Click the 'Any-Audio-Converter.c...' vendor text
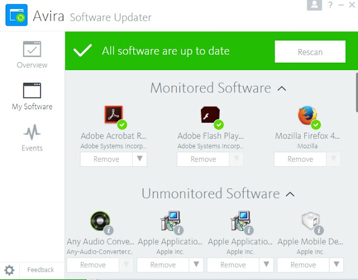358x280 pixels. [x=100, y=252]
